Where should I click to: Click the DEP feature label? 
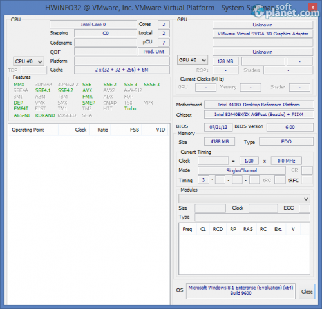point(19,103)
